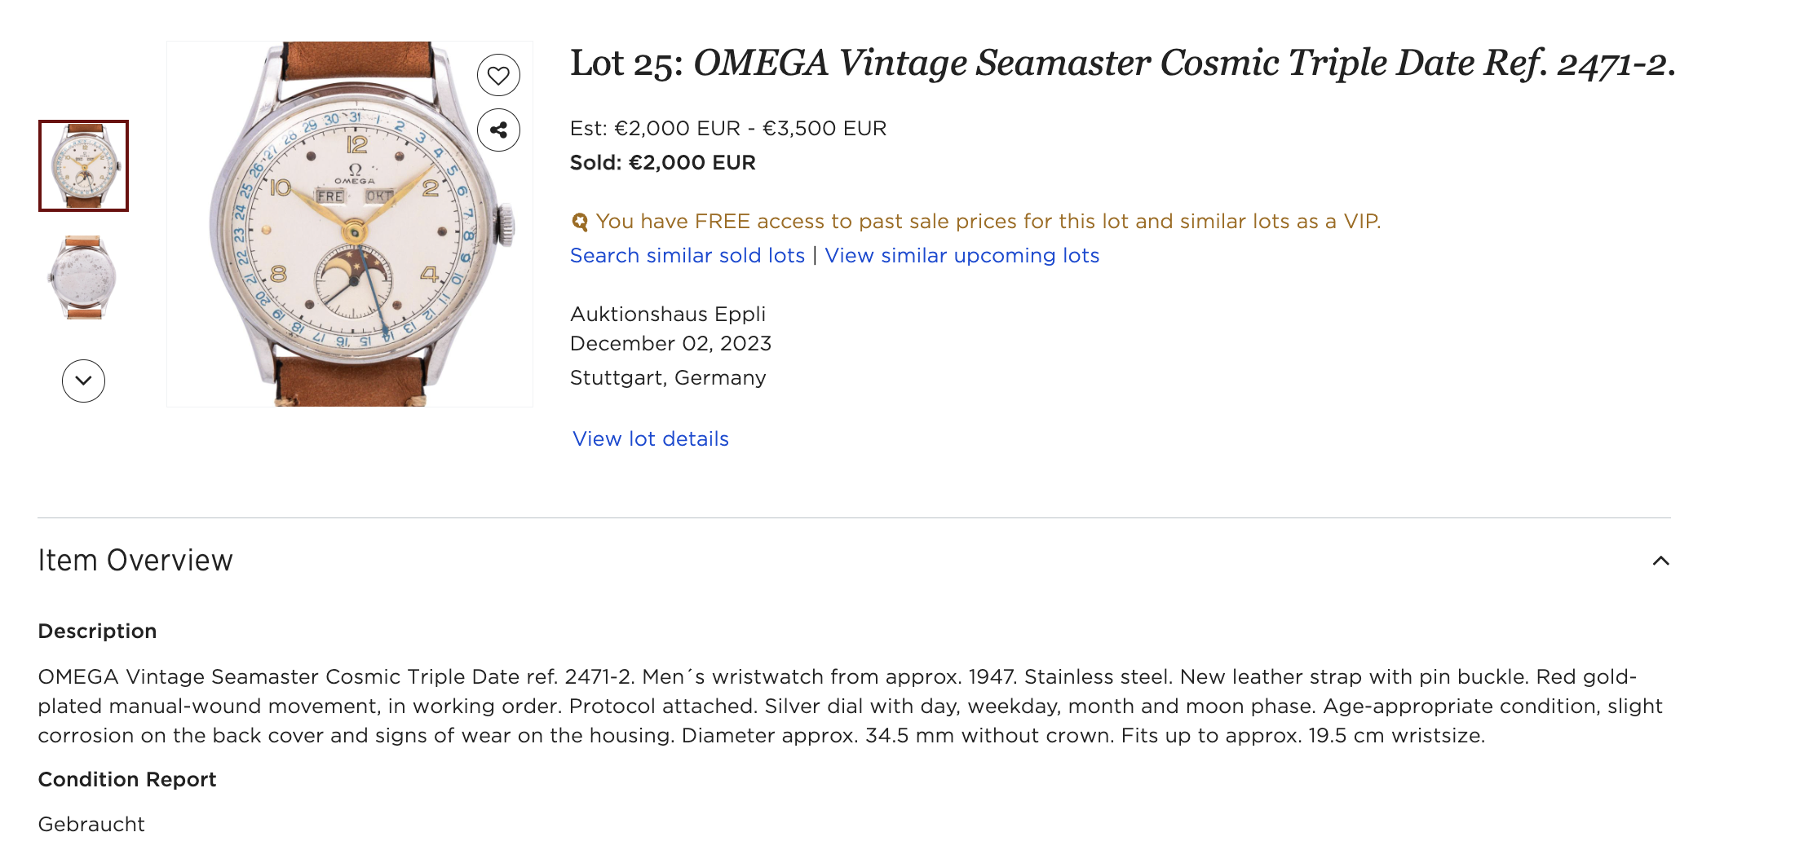Screen dimensions: 1817x841
Task: Click the share icon beside the watch image
Action: point(498,130)
